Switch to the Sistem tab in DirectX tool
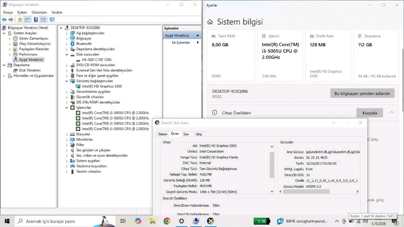Image resolution: width=404 pixels, height=227 pixels. (x=163, y=134)
